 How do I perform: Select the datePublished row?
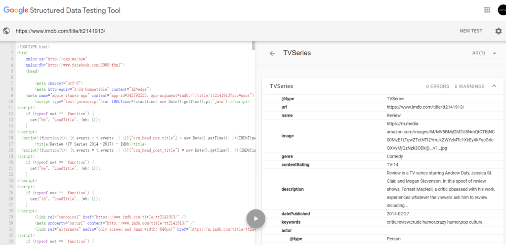pyautogui.click(x=295, y=214)
